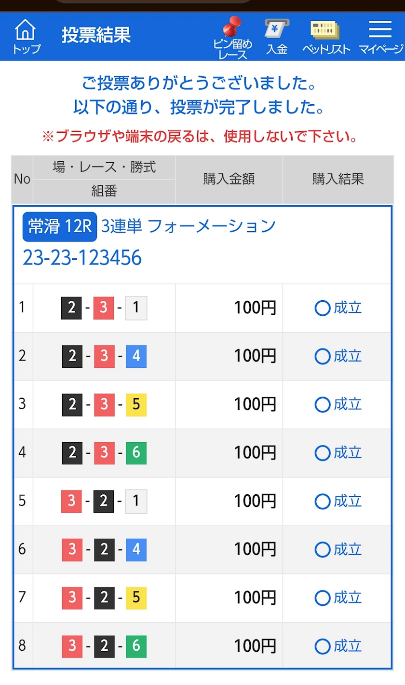Select the 23-23-123456 combination text
The width and height of the screenshot is (405, 685).
tap(82, 258)
